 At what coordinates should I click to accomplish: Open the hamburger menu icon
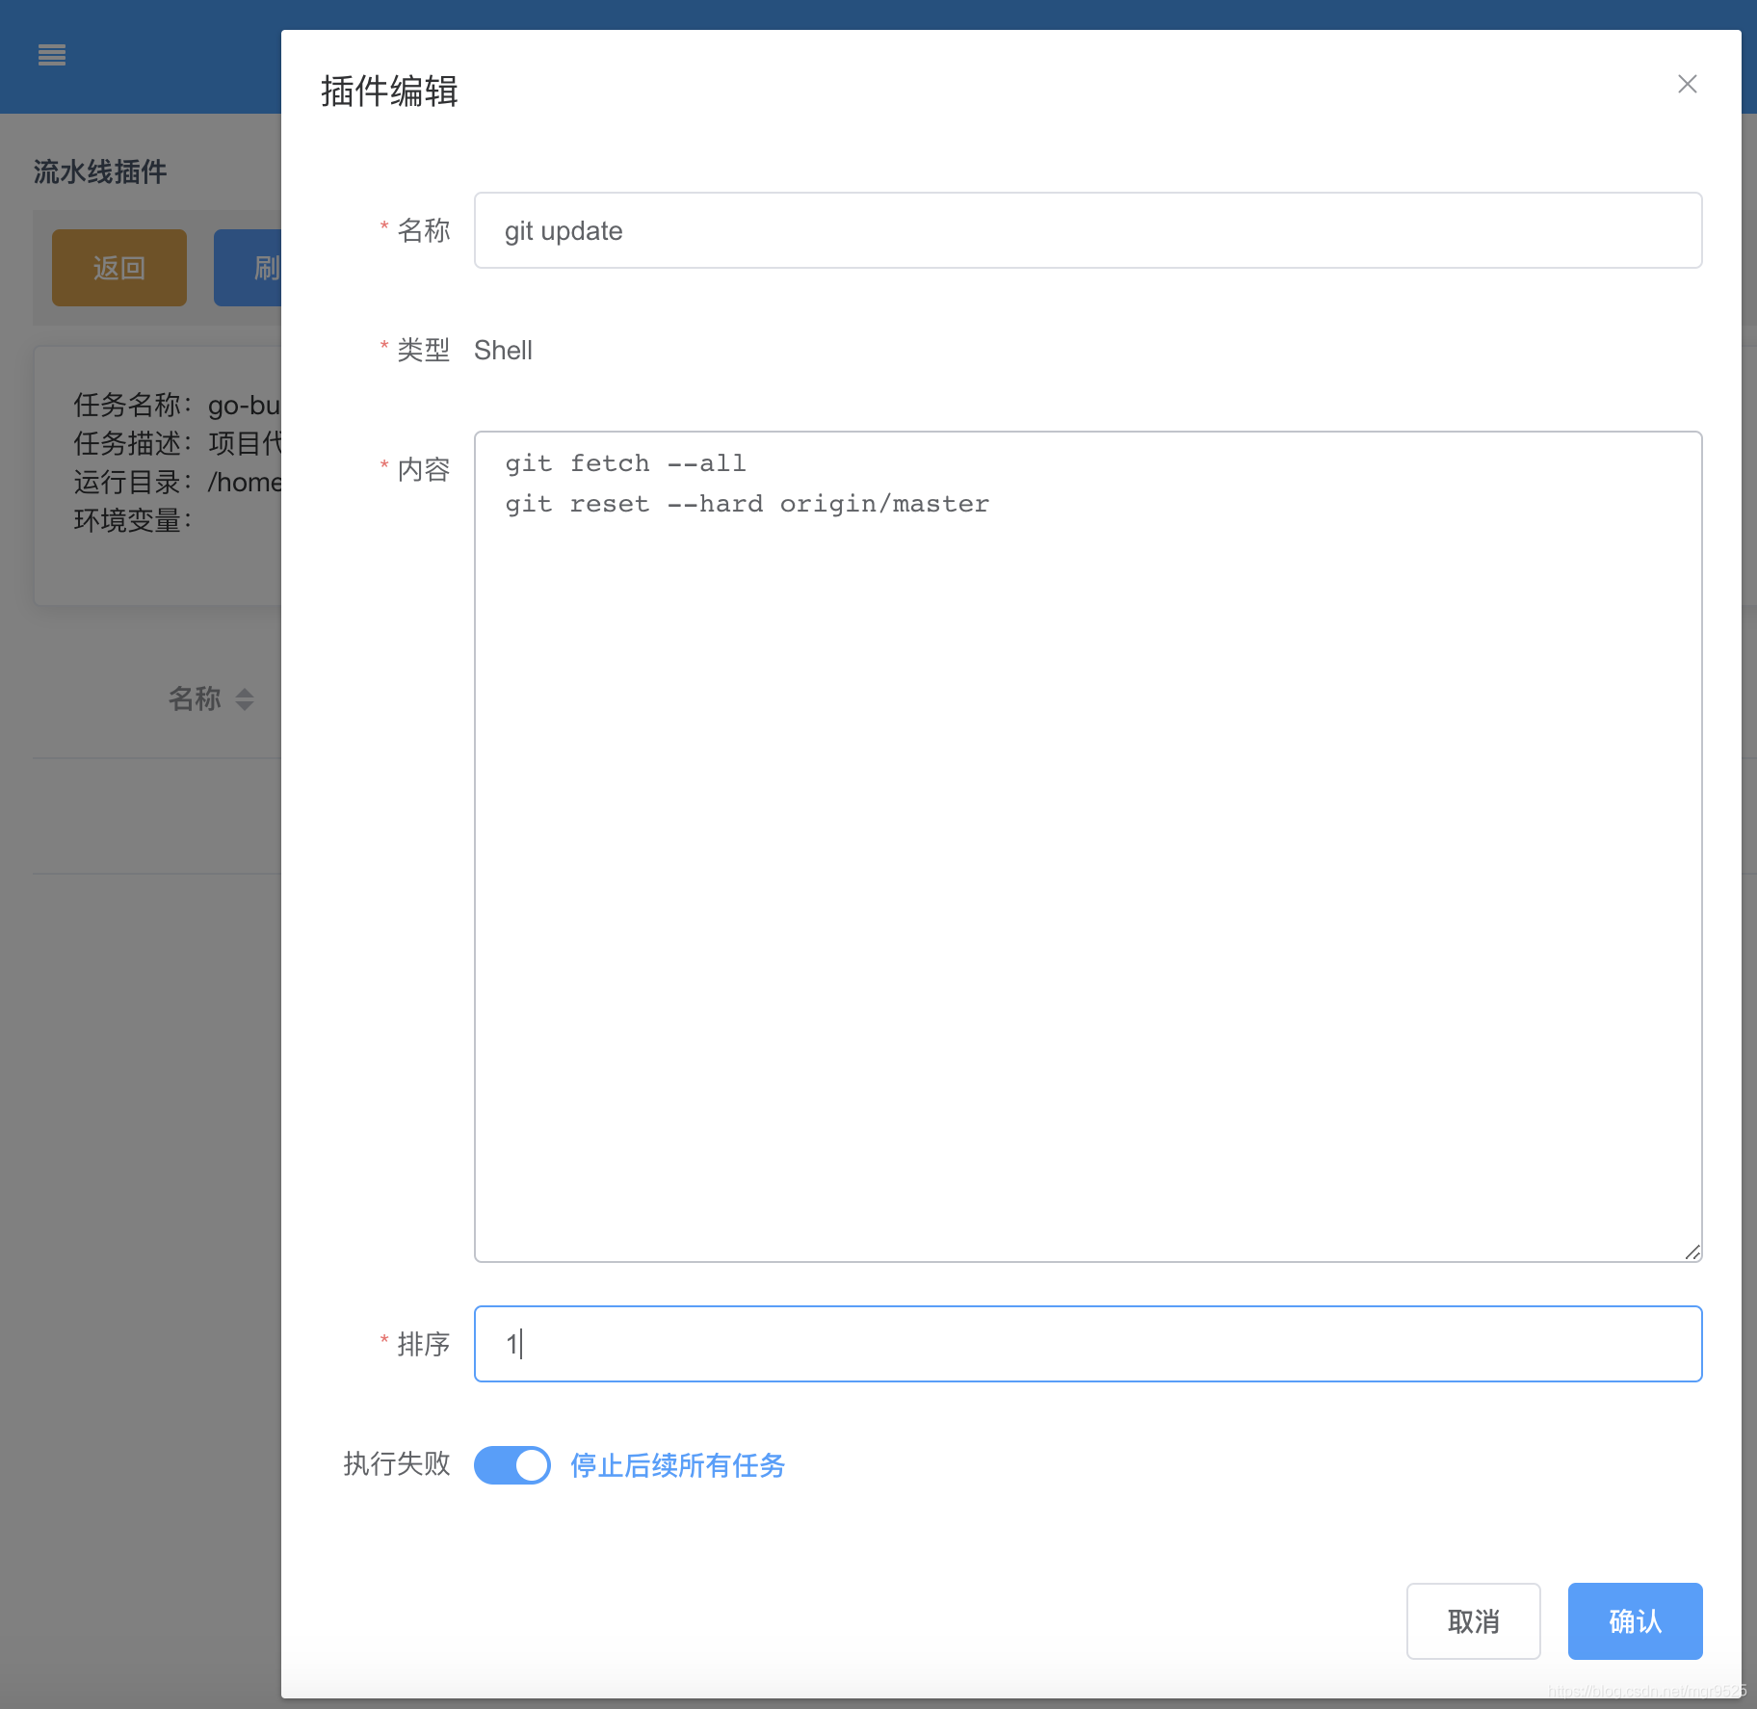coord(52,56)
